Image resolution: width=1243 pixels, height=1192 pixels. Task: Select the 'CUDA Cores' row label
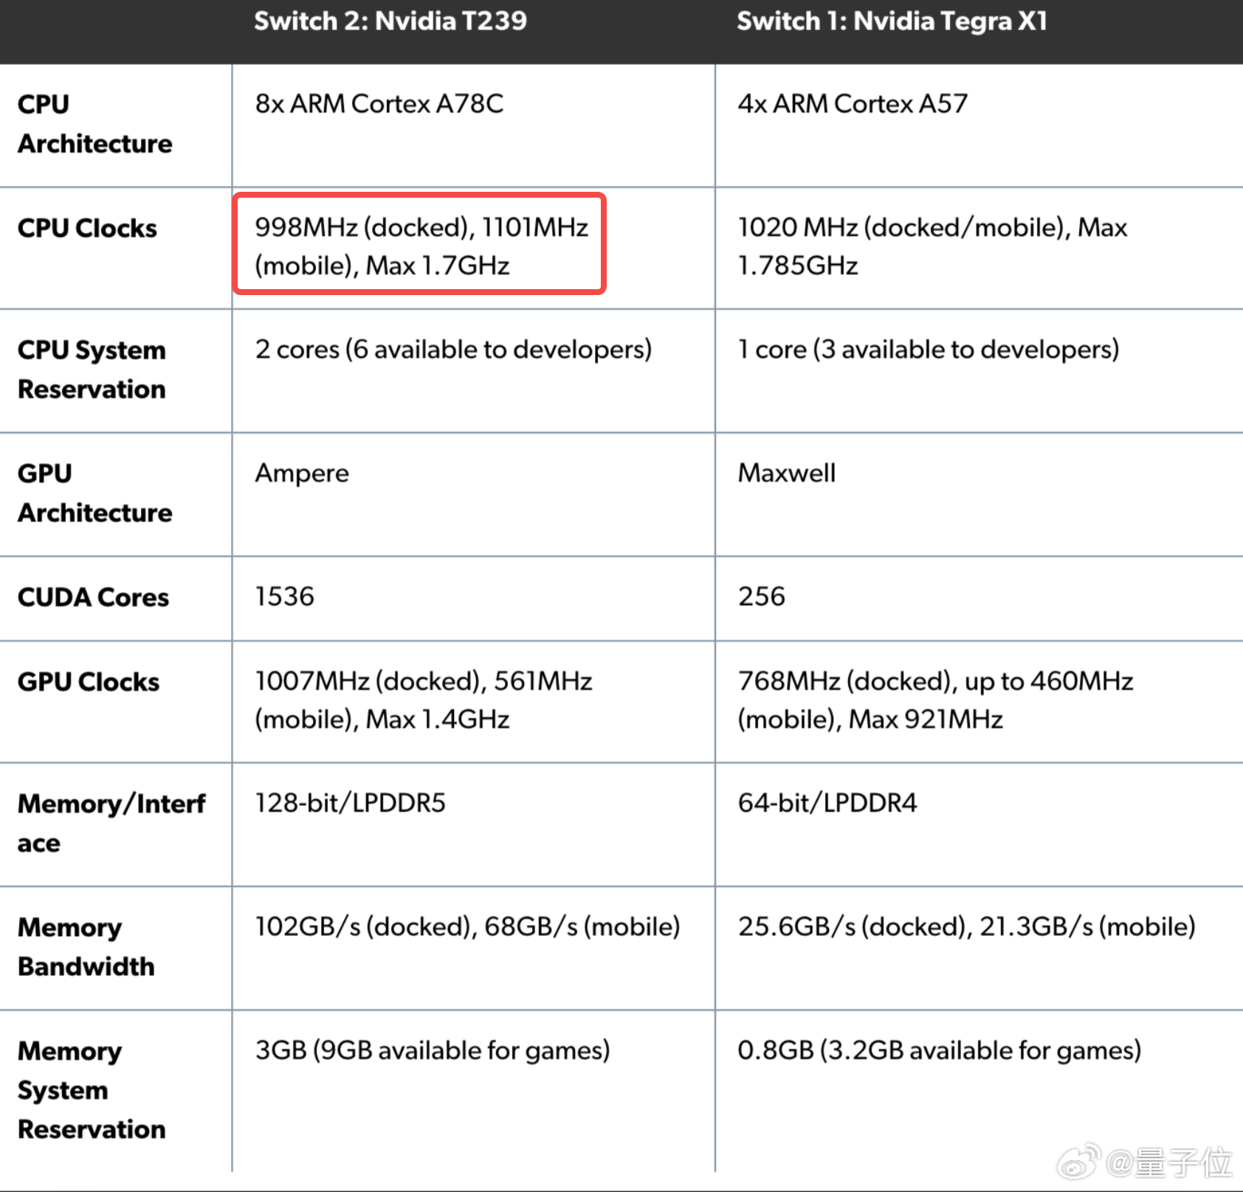93,597
